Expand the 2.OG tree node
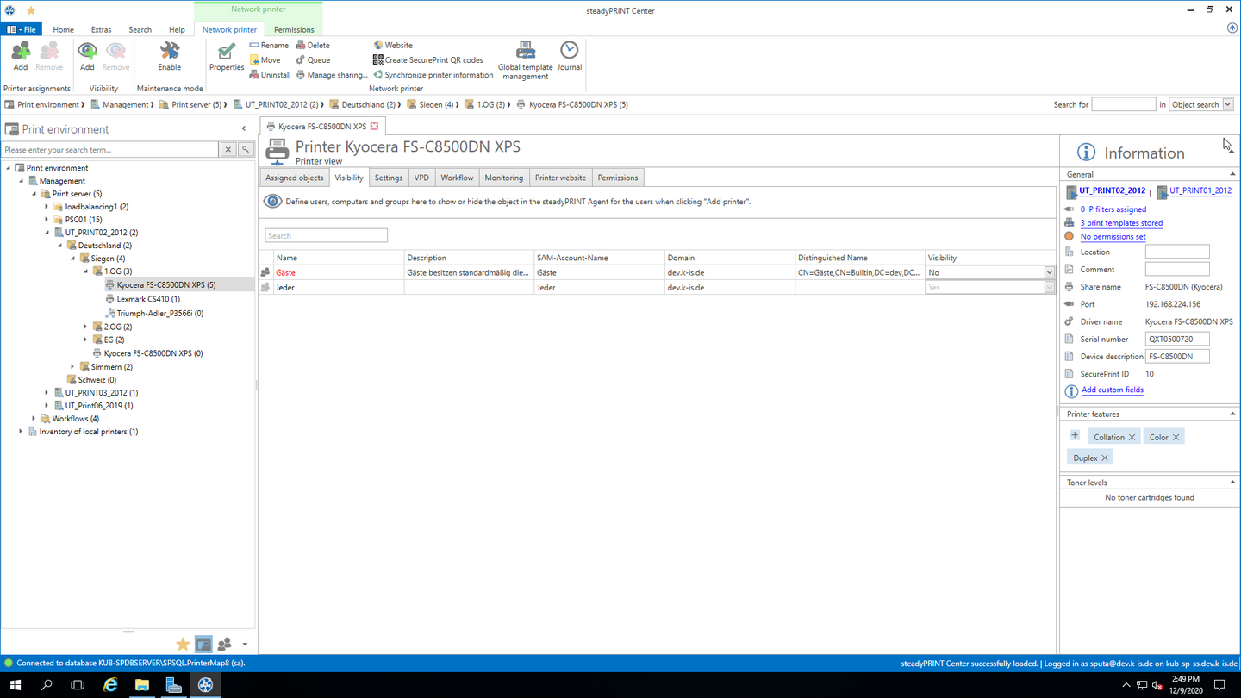 point(86,327)
